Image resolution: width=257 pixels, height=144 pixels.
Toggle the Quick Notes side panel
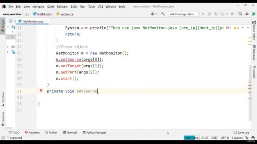pyautogui.click(x=254, y=30)
